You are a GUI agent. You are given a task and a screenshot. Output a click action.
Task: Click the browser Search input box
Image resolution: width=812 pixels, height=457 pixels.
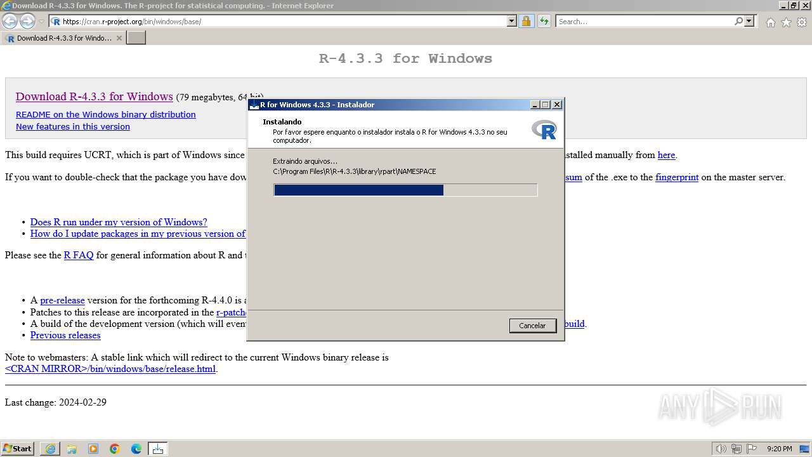tap(645, 21)
